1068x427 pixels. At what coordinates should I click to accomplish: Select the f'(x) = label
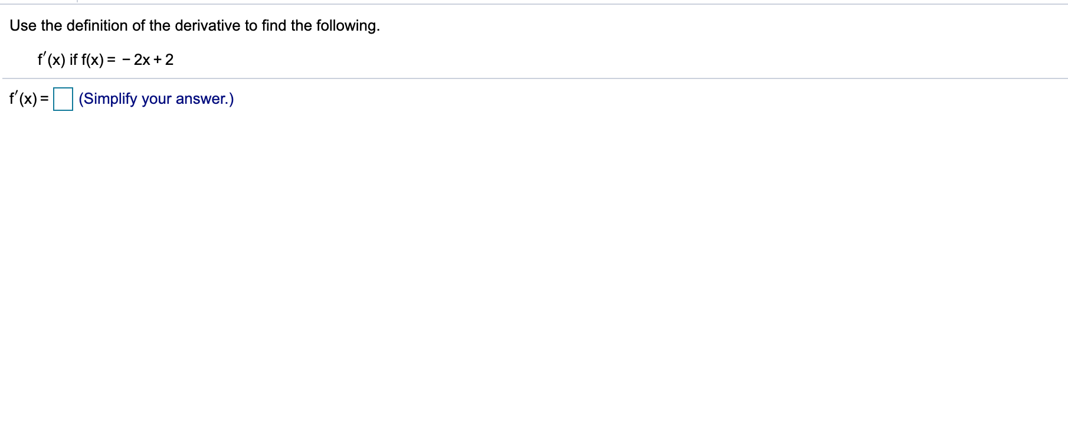tap(26, 100)
